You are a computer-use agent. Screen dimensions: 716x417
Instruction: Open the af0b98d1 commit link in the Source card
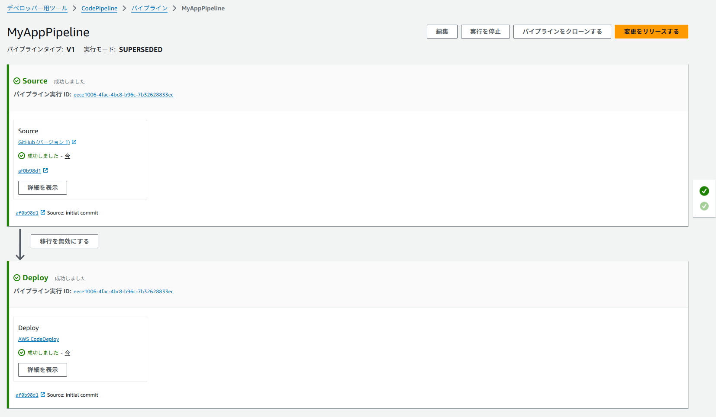pos(29,171)
